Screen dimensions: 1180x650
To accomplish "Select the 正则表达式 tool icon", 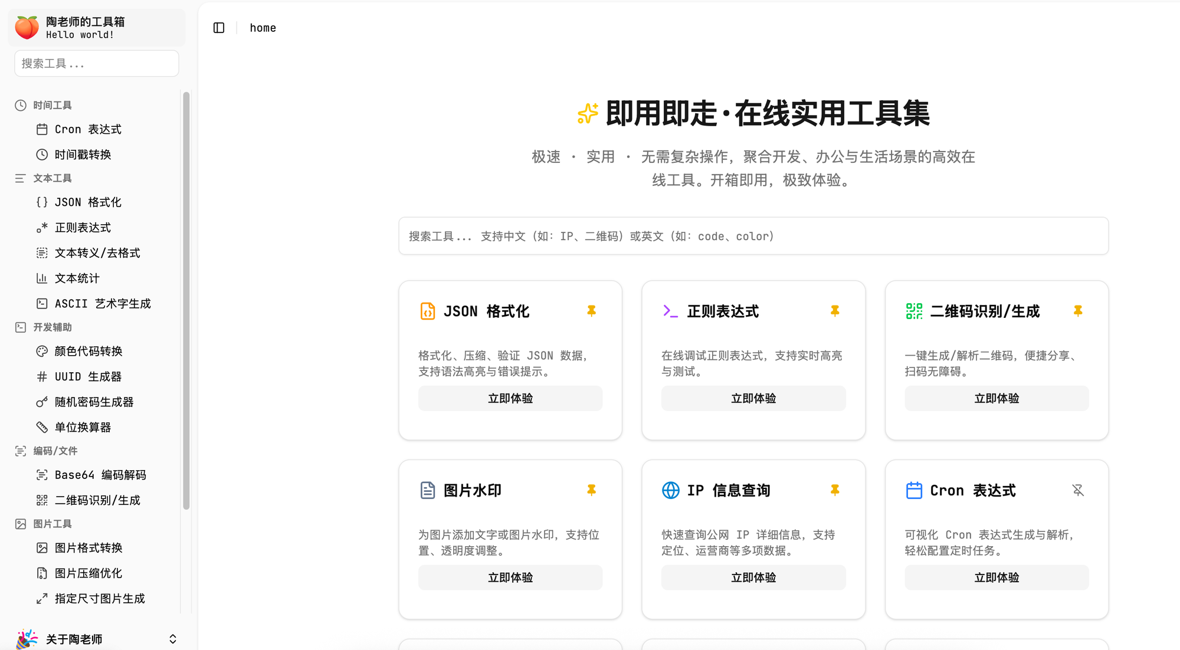I will click(x=41, y=227).
